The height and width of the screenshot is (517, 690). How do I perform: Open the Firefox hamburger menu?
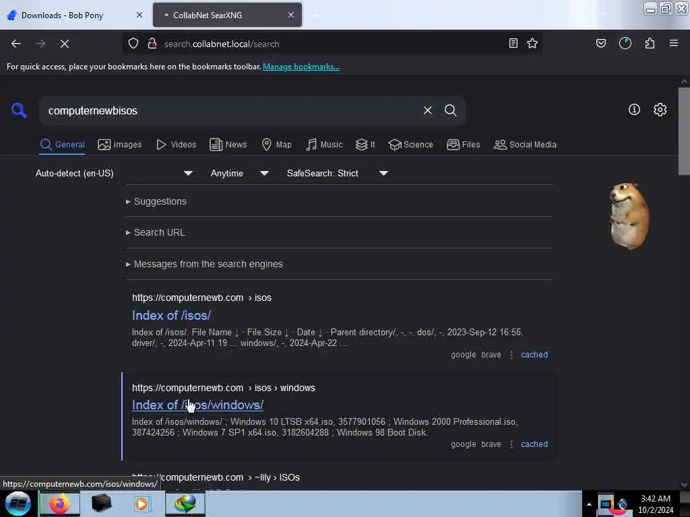(674, 43)
